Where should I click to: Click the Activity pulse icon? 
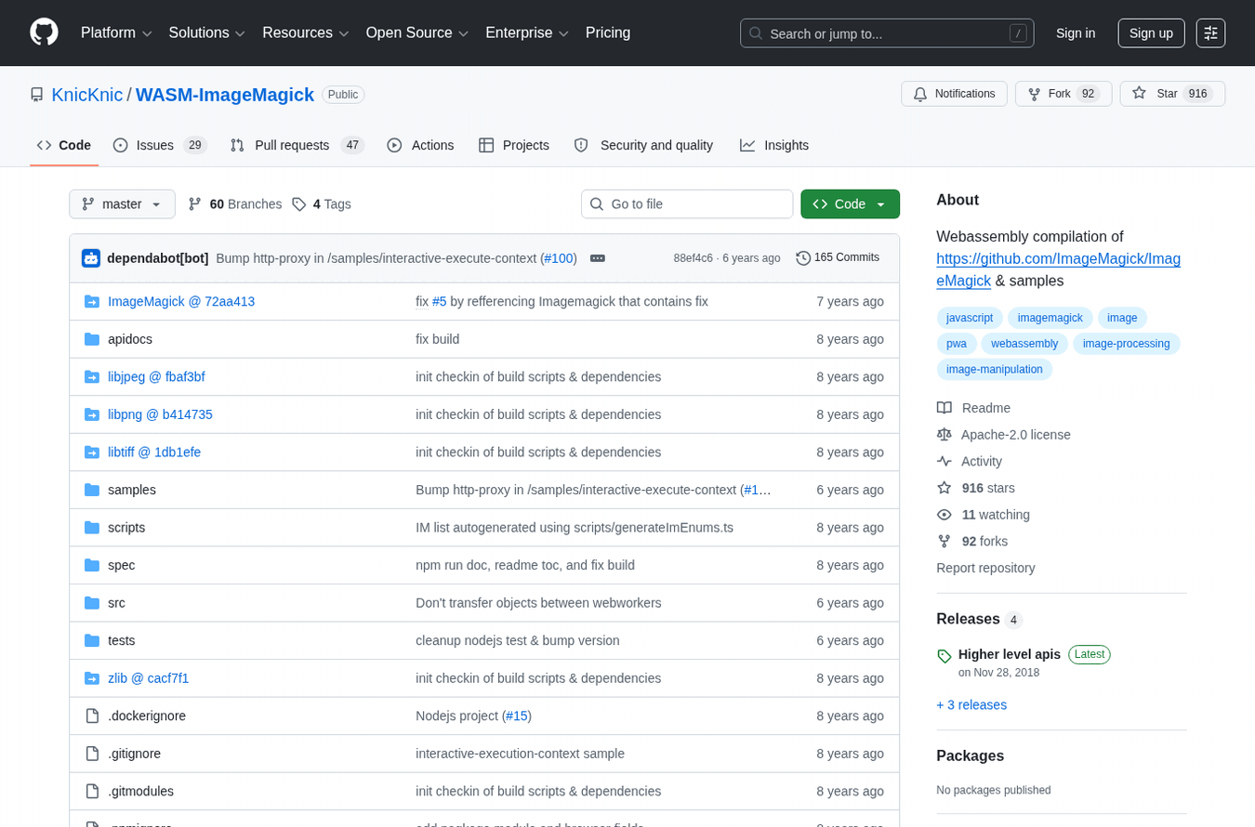point(945,462)
